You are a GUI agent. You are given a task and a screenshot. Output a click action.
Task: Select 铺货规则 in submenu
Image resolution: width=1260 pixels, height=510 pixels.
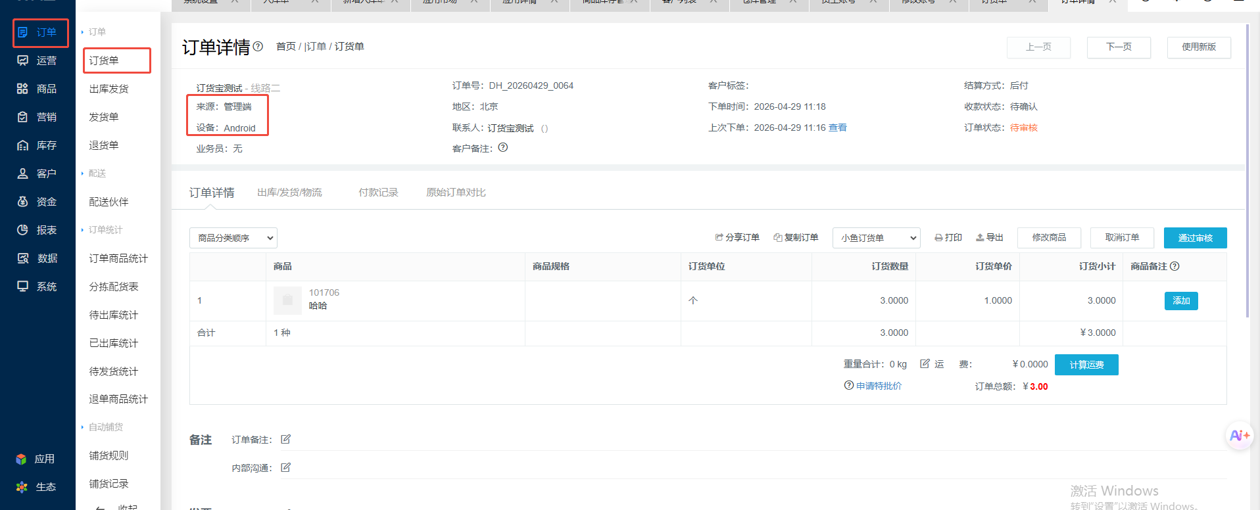109,455
